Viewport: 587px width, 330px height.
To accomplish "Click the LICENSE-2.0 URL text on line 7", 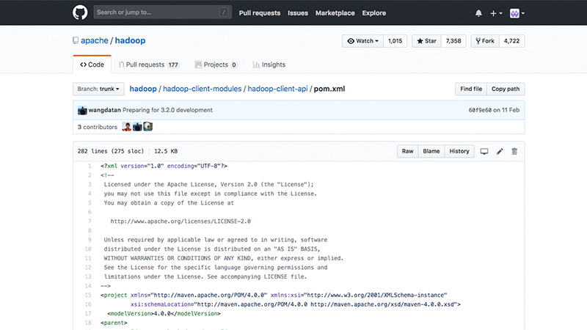I will [181, 221].
